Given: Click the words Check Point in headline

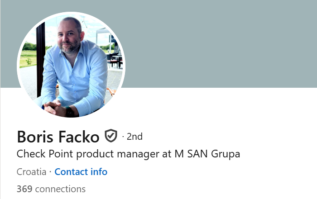Looking at the screenshot, I should click(x=45, y=154).
